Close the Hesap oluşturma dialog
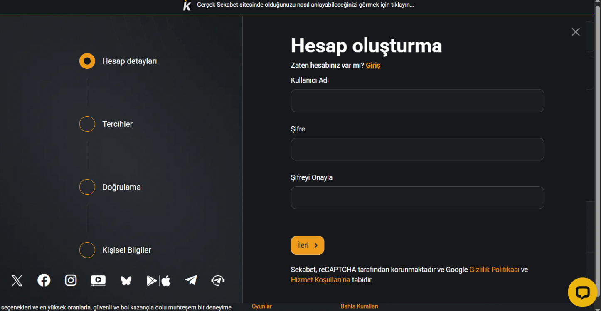The width and height of the screenshot is (601, 311). tap(576, 32)
